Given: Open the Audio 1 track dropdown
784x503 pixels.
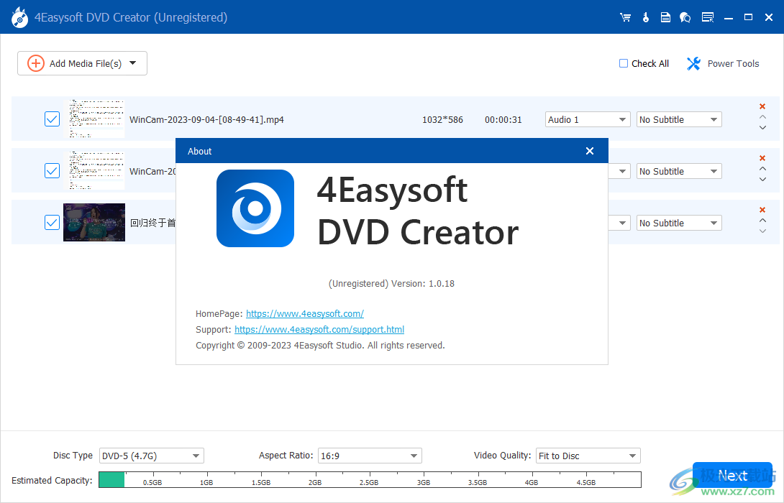Looking at the screenshot, I should 587,119.
